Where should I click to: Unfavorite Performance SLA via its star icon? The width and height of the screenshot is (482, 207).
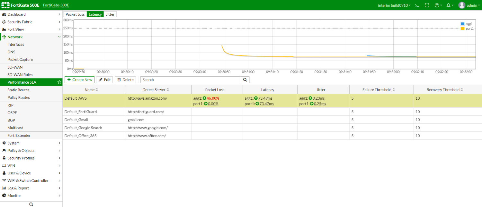point(59,82)
